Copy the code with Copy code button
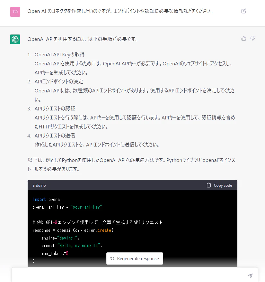The image size is (265, 282). (x=219, y=185)
